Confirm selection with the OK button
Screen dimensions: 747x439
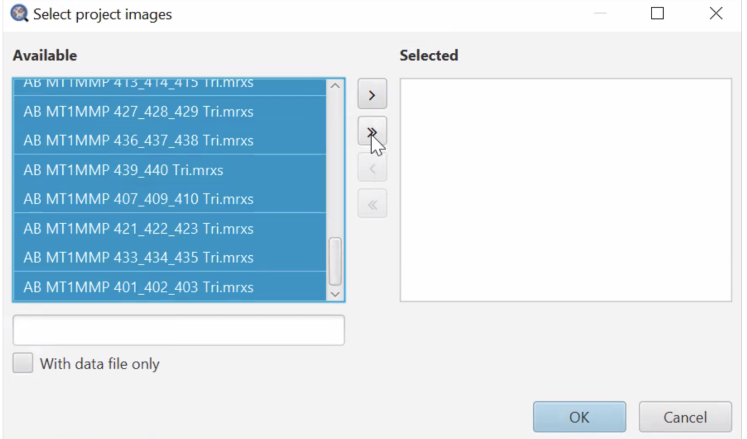pos(579,417)
